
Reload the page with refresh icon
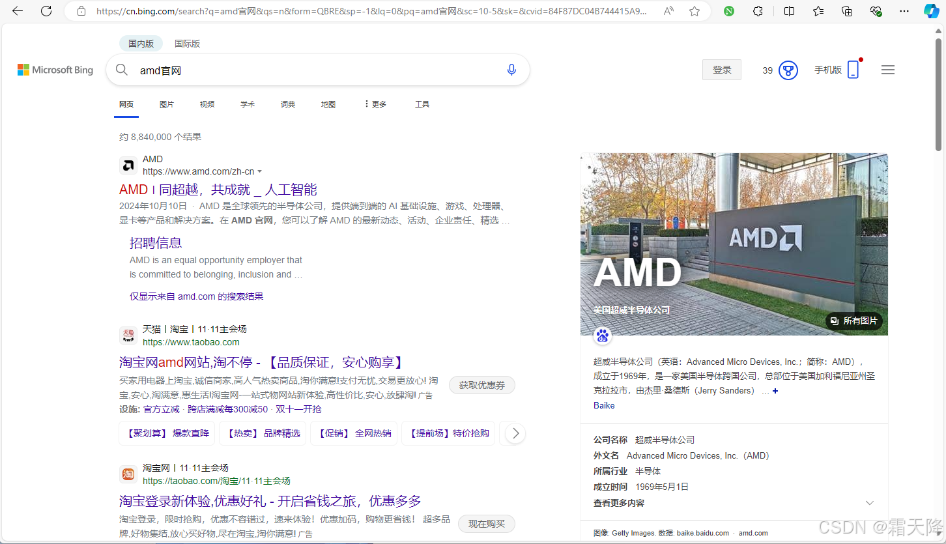point(46,11)
